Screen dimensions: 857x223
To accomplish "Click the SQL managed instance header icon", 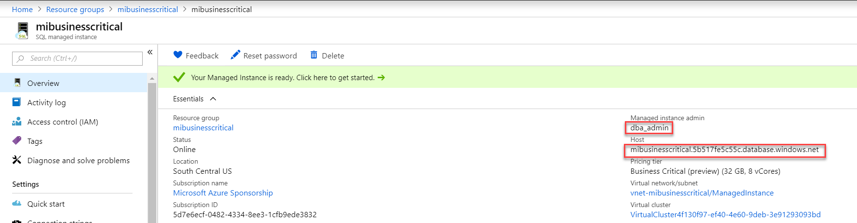I will 22,30.
